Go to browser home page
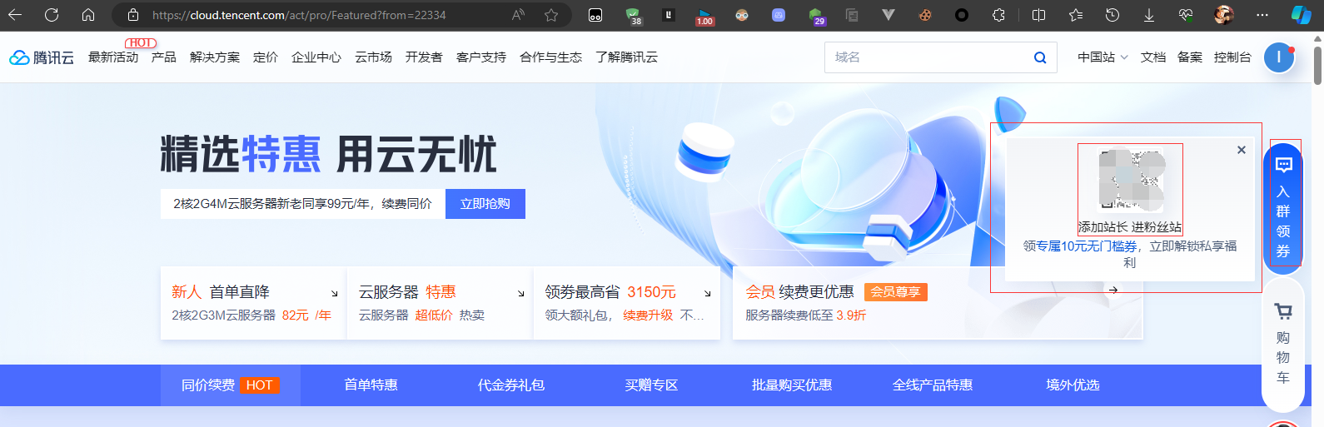1324x427 pixels. pos(88,15)
